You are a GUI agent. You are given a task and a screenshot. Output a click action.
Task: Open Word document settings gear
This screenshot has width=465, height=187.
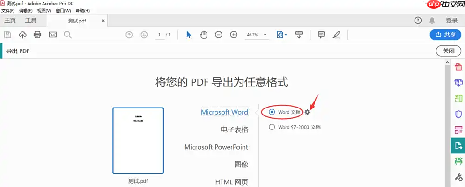point(307,112)
